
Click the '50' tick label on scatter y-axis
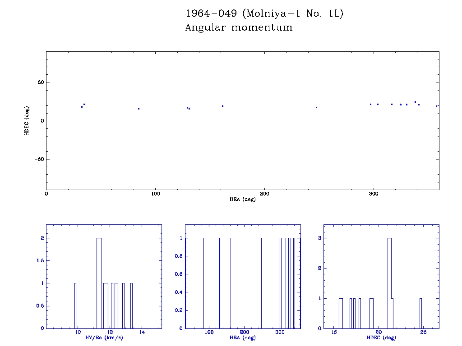click(x=39, y=82)
